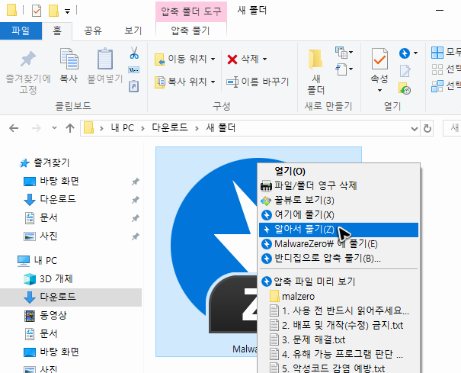Image resolution: width=461 pixels, height=373 pixels.
Task: Select Desktop (바탕 화면) under Quick access
Action: (59, 181)
